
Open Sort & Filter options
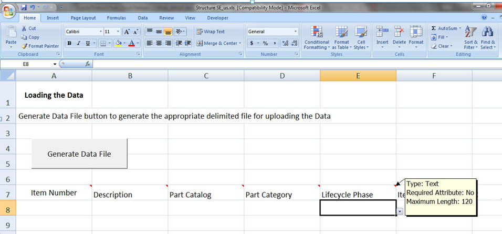click(x=471, y=38)
